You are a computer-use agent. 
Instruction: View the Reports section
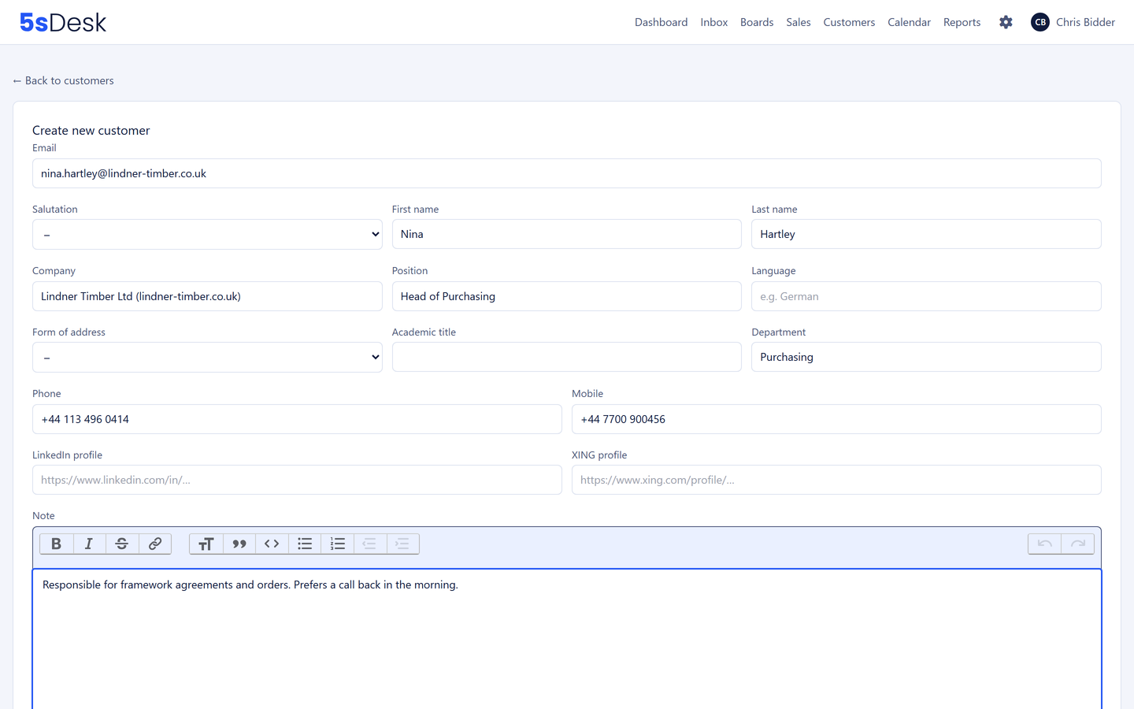coord(962,22)
